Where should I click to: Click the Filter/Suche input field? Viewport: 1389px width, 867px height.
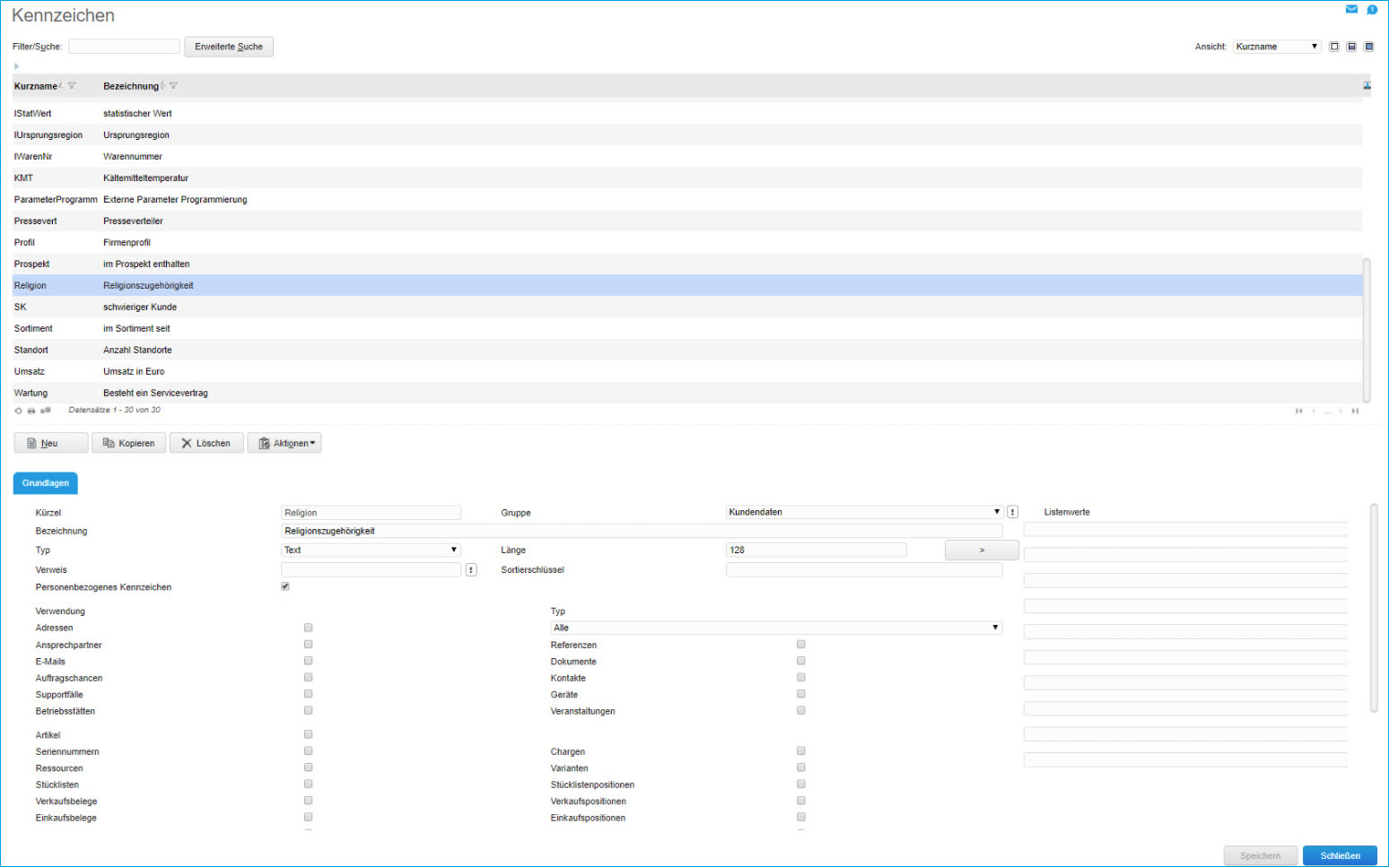124,47
